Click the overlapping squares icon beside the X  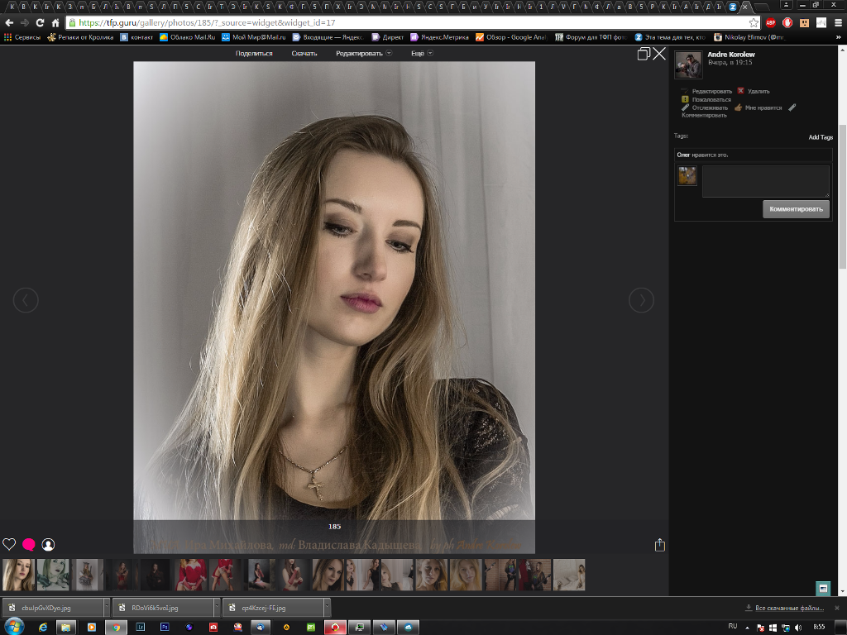(x=644, y=54)
